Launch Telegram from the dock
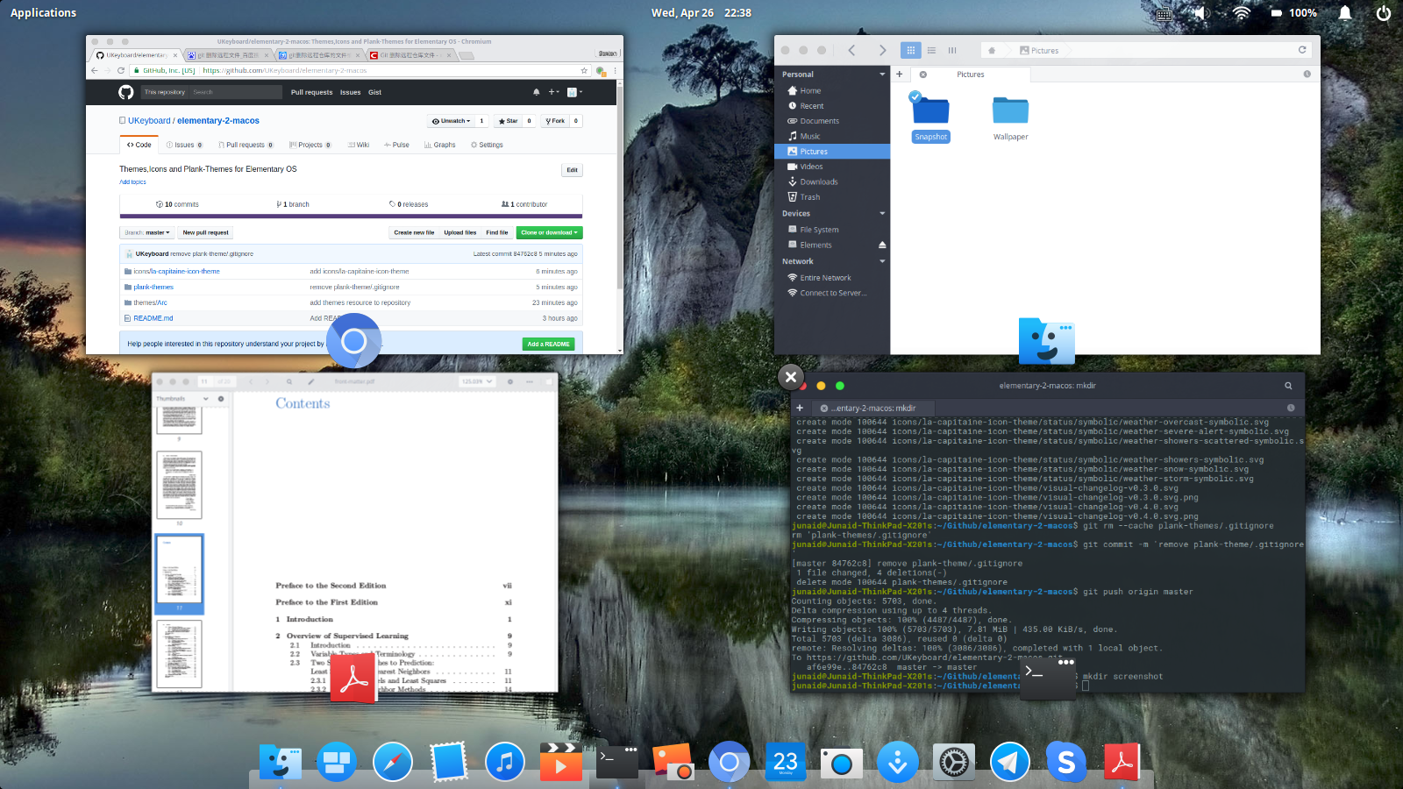 [1010, 763]
